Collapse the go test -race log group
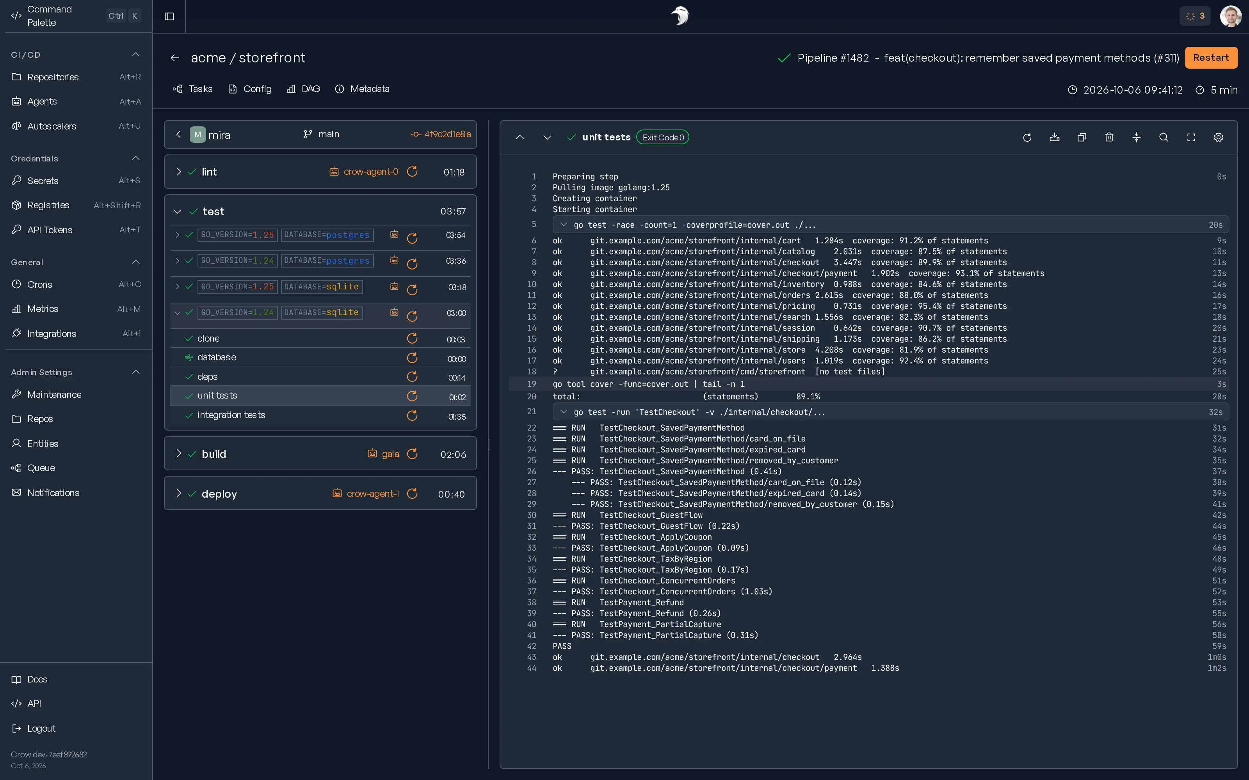This screenshot has height=780, width=1249. pyautogui.click(x=564, y=225)
